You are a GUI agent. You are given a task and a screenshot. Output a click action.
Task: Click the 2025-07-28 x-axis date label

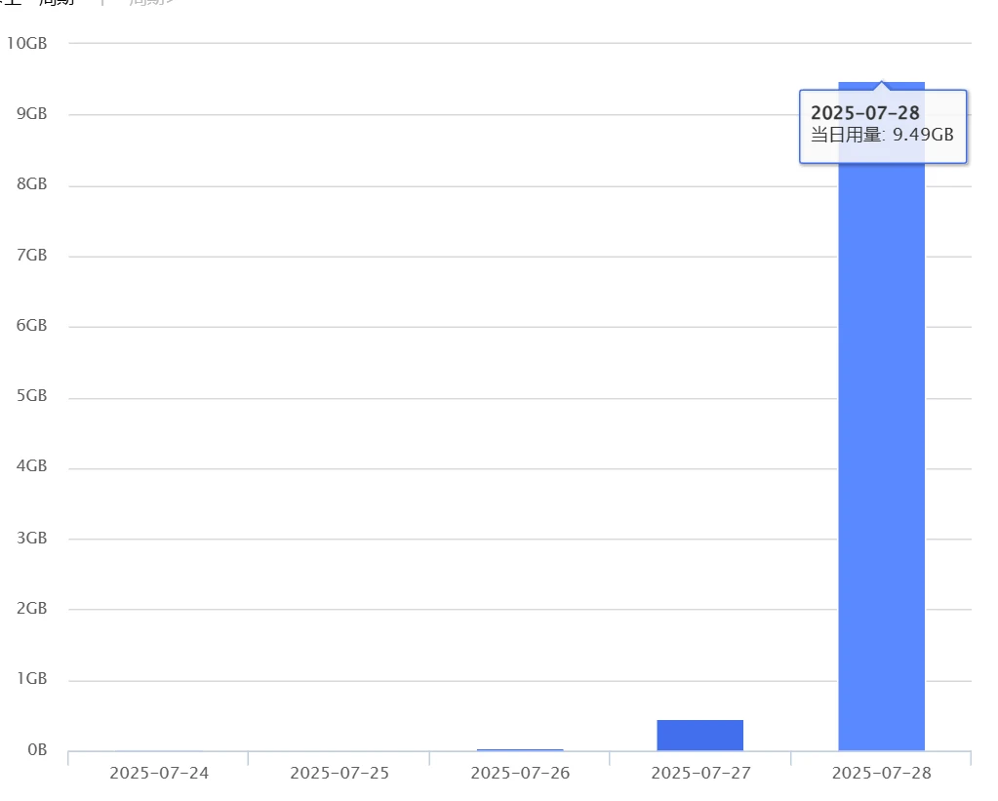coord(881,774)
